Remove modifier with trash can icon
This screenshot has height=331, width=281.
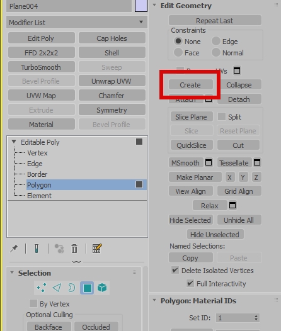click(x=74, y=249)
